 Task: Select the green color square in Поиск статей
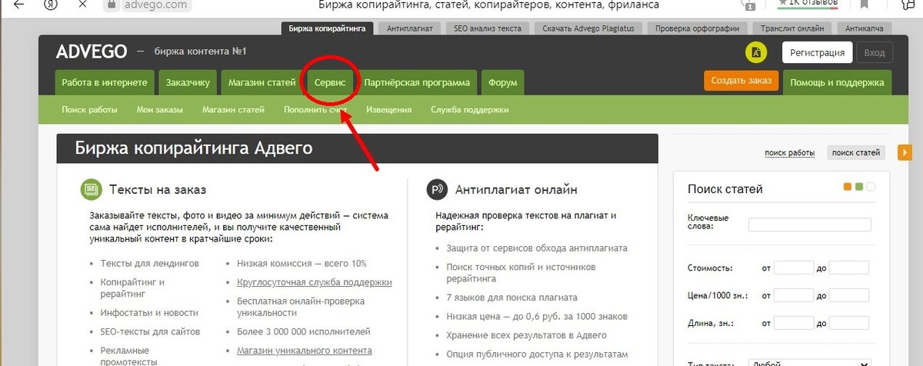point(859,187)
